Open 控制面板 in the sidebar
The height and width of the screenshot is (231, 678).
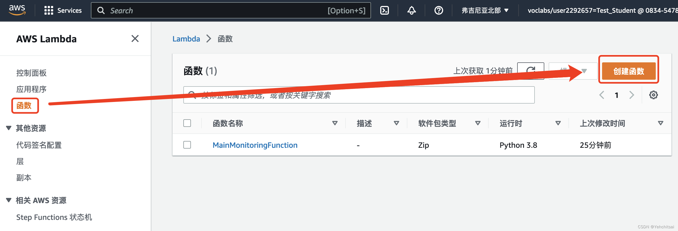(x=31, y=73)
